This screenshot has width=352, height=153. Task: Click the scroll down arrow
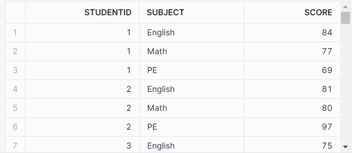[x=345, y=147]
